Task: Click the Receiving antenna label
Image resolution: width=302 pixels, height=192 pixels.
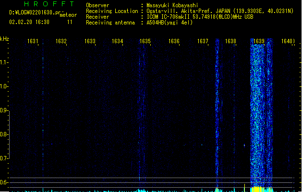Action: pos(110,23)
